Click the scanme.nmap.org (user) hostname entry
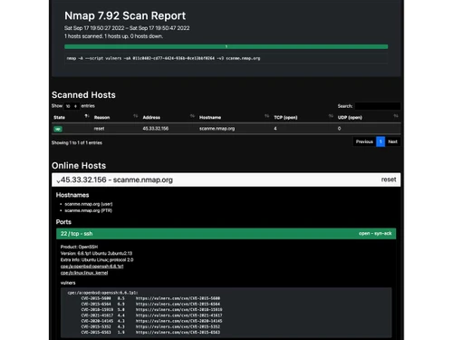 click(89, 204)
